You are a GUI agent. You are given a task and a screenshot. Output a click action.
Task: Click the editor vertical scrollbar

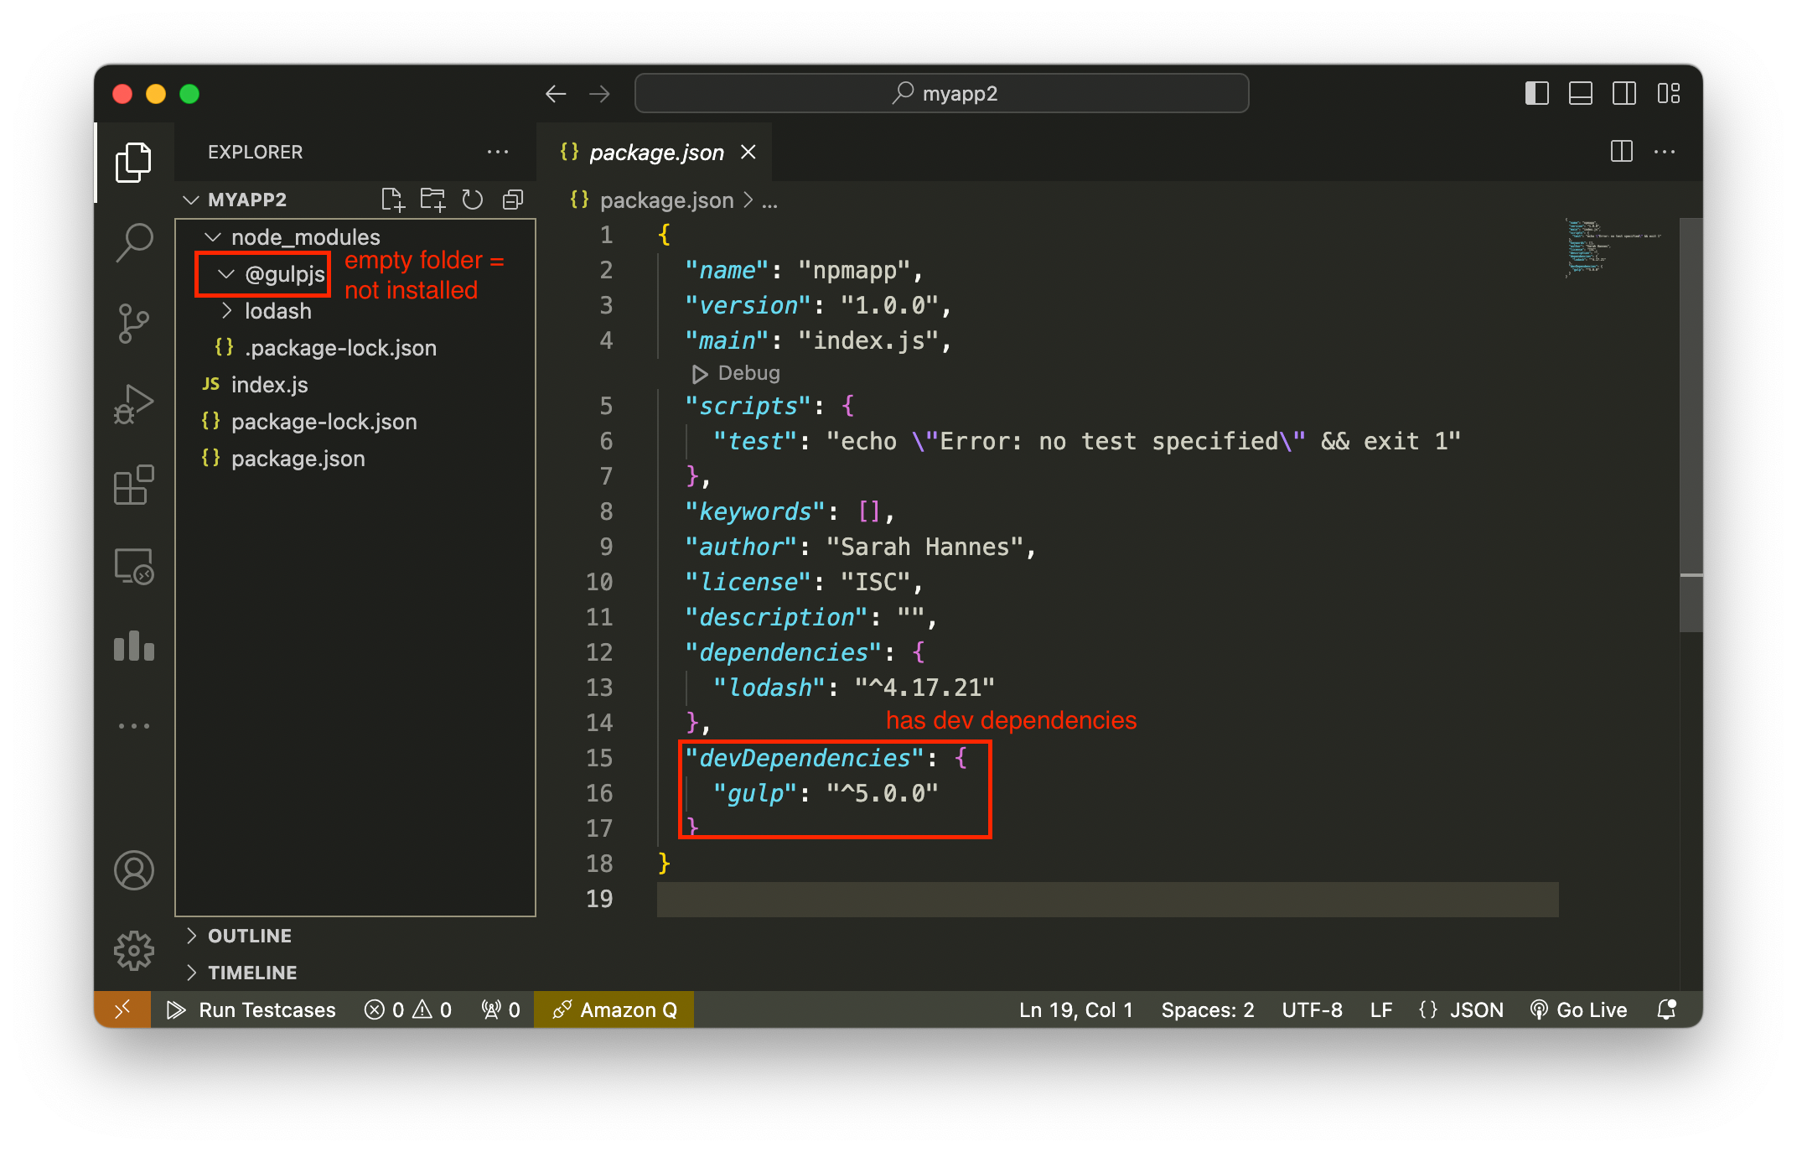coord(1691,423)
